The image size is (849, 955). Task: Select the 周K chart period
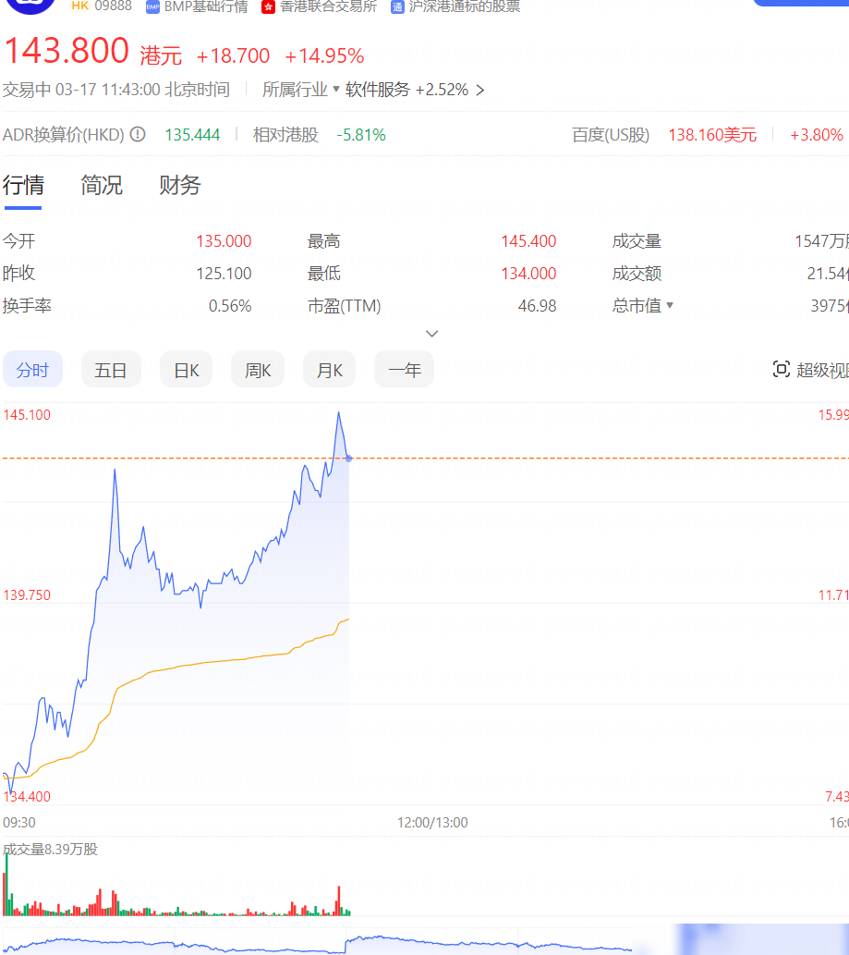click(258, 369)
